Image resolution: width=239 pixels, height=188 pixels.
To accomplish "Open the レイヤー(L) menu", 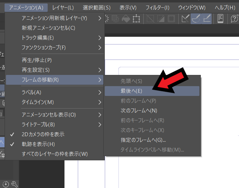I will pos(63,8).
